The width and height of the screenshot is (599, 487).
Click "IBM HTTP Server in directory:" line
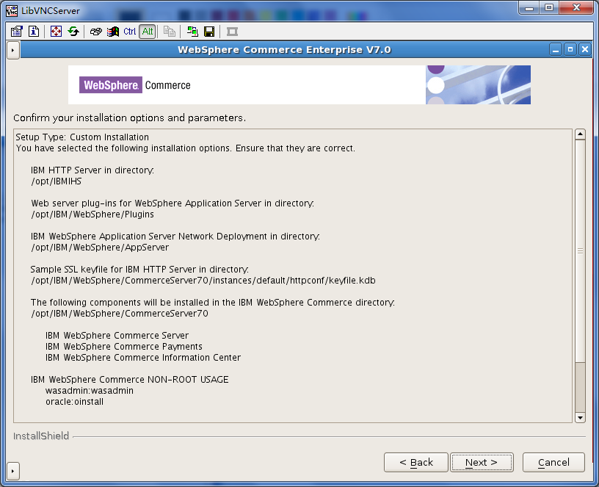(92, 170)
